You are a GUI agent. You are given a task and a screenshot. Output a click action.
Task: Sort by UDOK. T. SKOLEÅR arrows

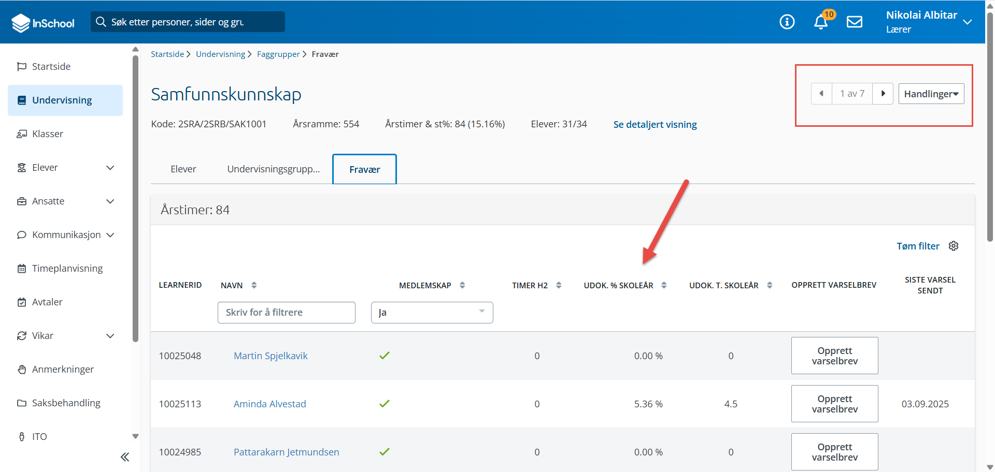(770, 285)
